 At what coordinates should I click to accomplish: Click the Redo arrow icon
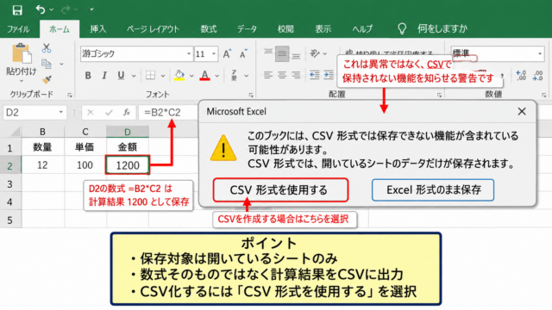(66, 9)
